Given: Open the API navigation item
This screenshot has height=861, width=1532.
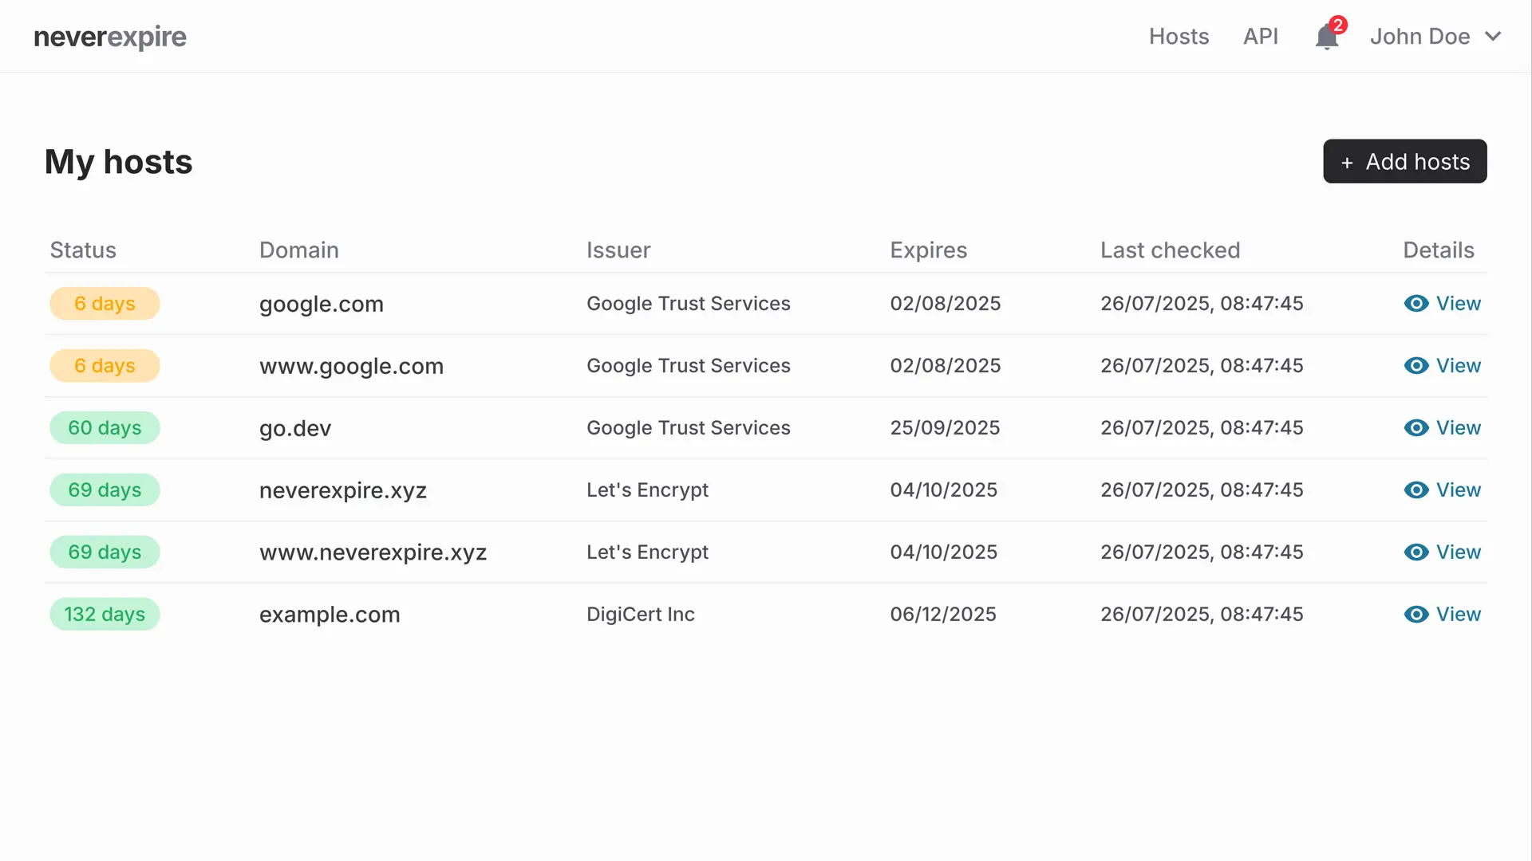Looking at the screenshot, I should (x=1261, y=37).
